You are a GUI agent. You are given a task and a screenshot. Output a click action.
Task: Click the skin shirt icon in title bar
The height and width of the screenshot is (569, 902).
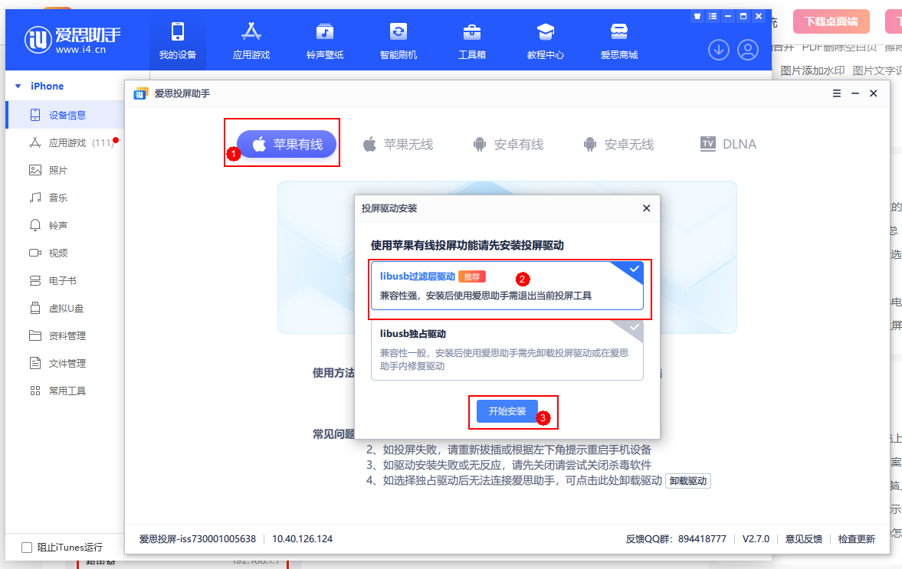click(697, 16)
